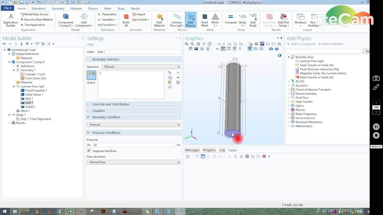Image resolution: width=383 pixels, height=215 pixels.
Task: Open the Log tab
Action: click(x=222, y=150)
